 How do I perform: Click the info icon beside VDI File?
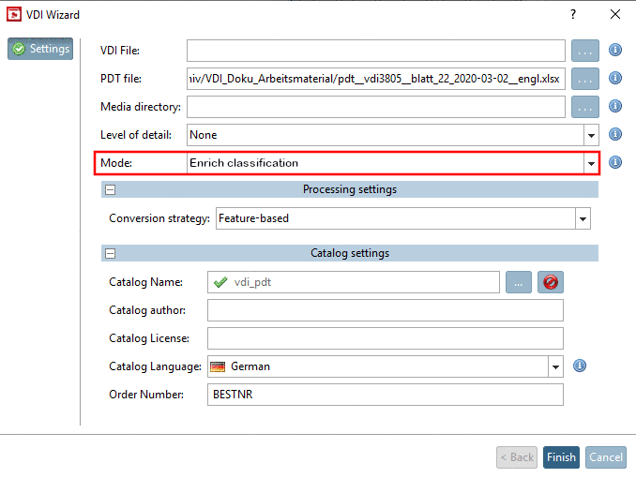coord(615,50)
